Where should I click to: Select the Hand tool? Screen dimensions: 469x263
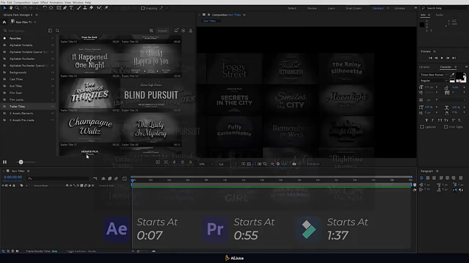pyautogui.click(x=11, y=8)
